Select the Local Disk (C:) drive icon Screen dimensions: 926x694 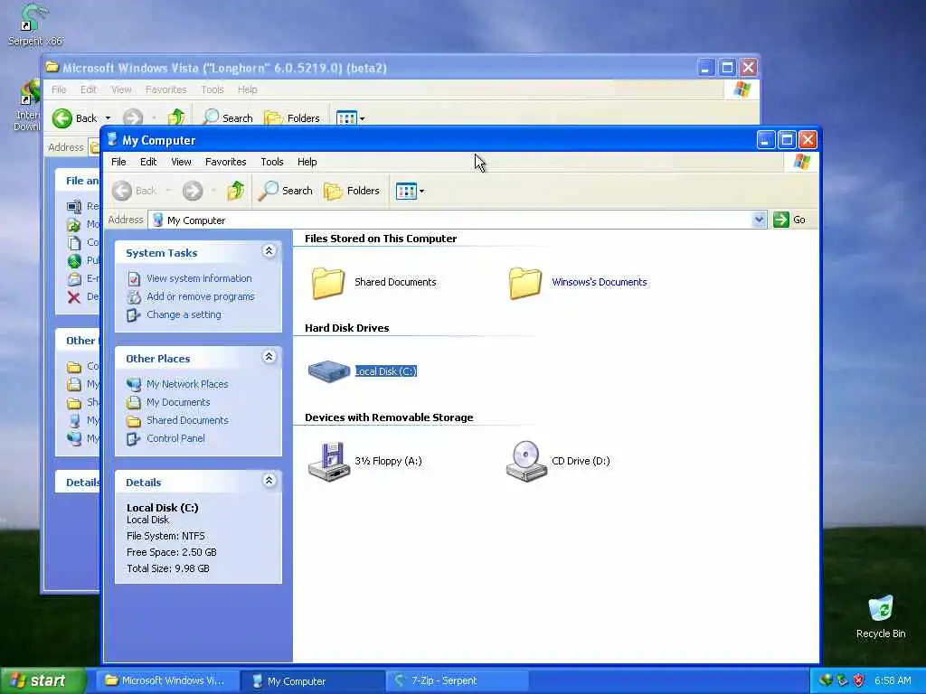(329, 371)
